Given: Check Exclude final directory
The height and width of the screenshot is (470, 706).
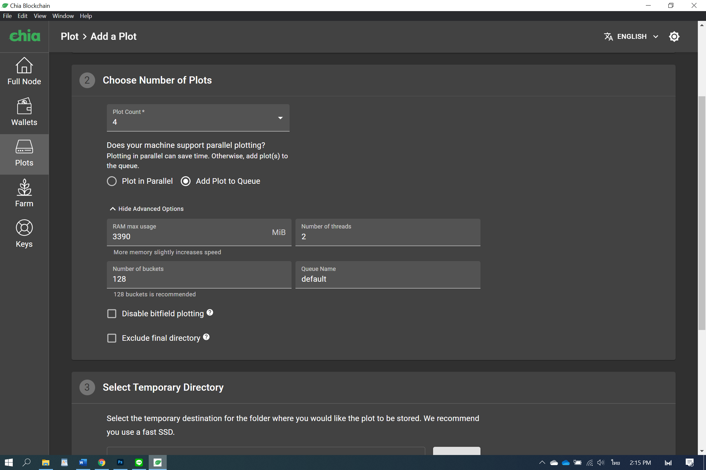Looking at the screenshot, I should pos(112,338).
